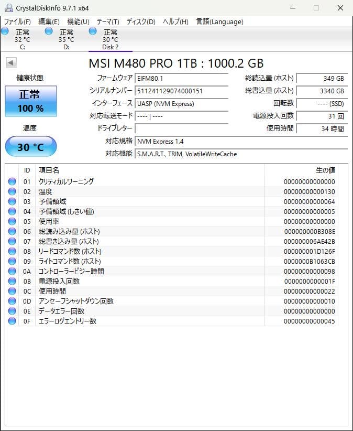Image resolution: width=353 pixels, height=431 pixels.
Task: Click status orb for ID 02 温度
Action: (x=12, y=191)
